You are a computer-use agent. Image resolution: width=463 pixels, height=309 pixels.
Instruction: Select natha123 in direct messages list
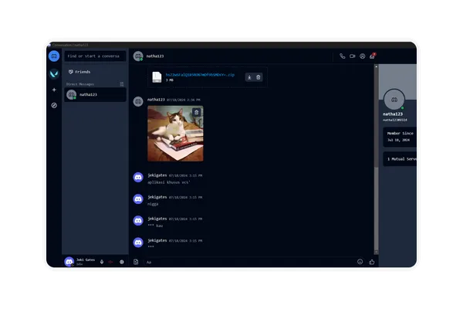click(x=95, y=94)
